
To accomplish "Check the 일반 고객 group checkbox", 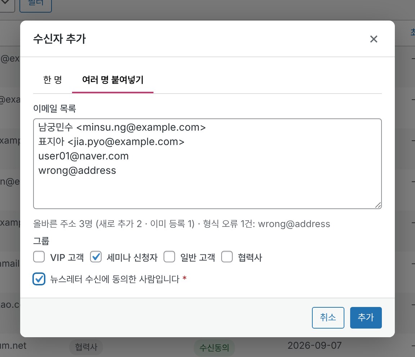I will pos(169,257).
